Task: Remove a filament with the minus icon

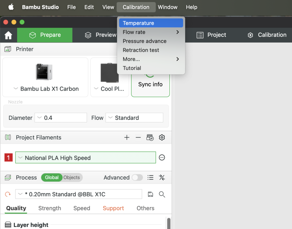Action: 138,138
